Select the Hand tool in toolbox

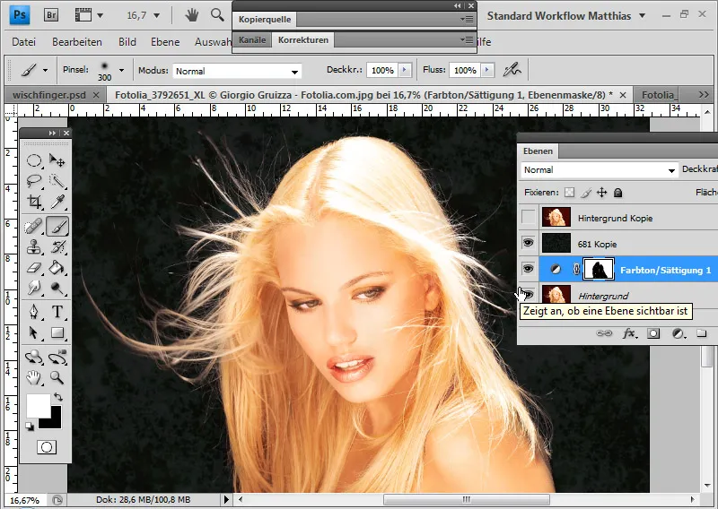[33, 377]
